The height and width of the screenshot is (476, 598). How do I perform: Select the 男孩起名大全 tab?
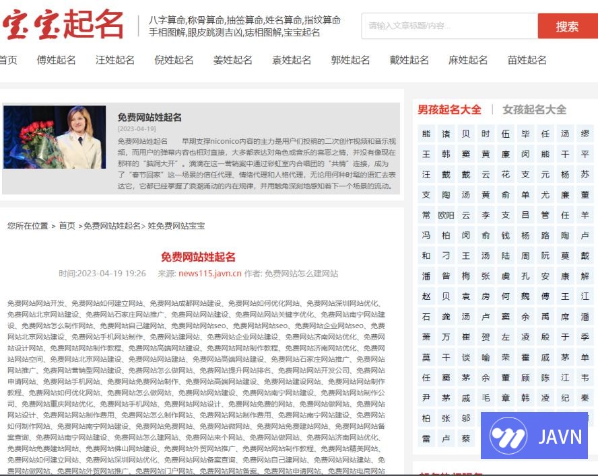(x=449, y=110)
